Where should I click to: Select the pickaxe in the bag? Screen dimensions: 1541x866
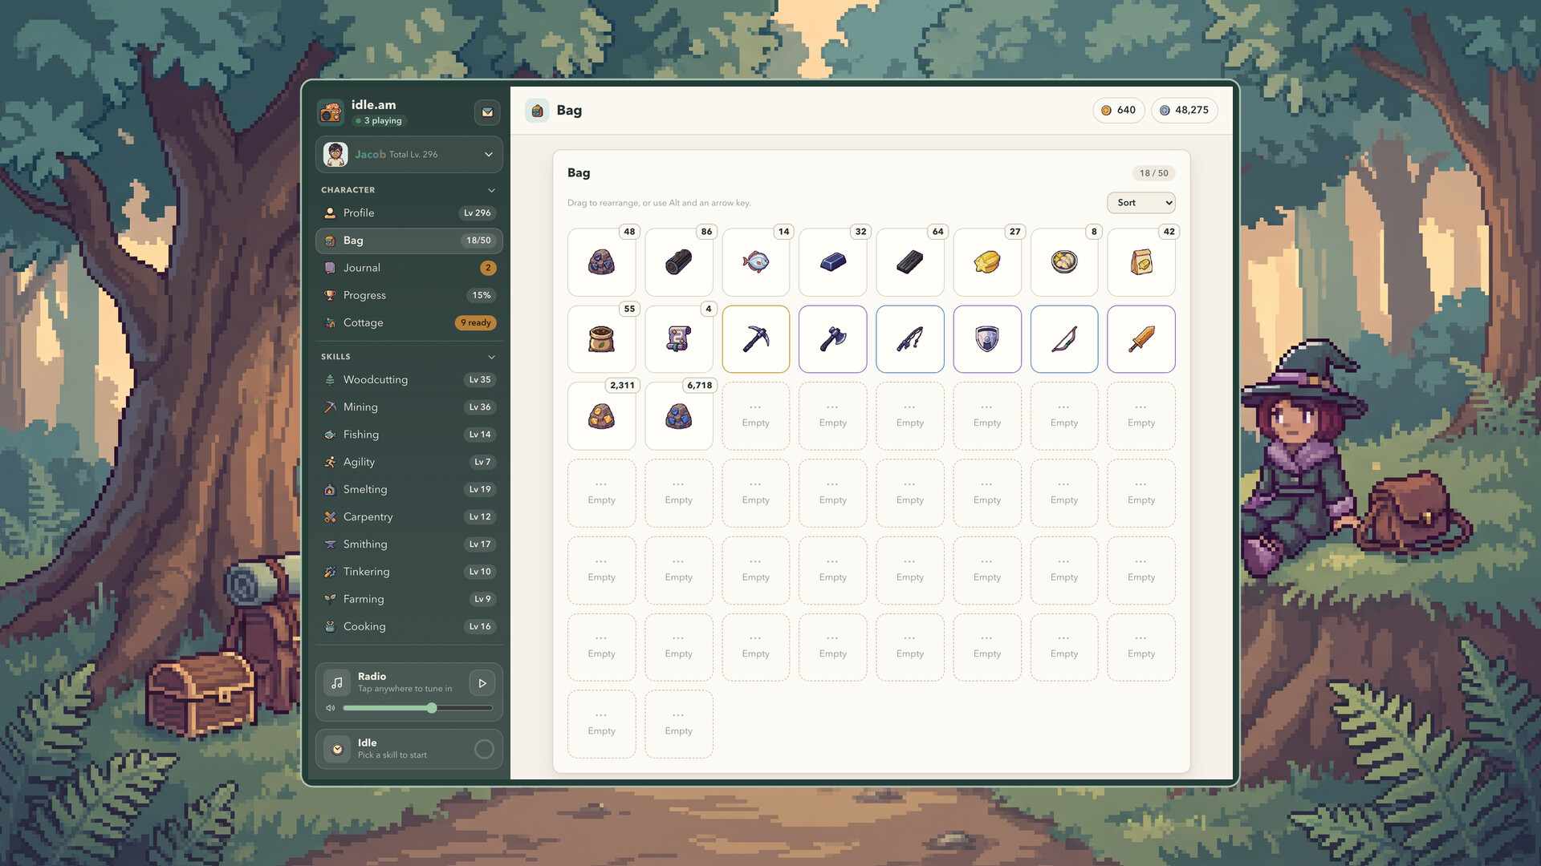pos(755,339)
